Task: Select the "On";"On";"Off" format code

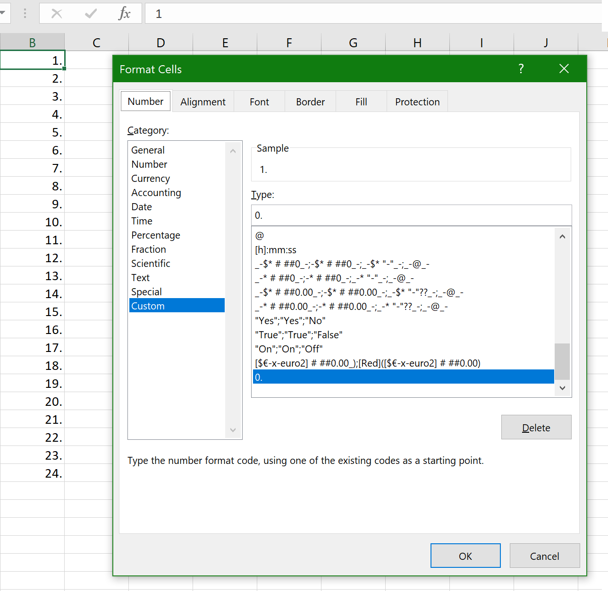Action: click(404, 349)
